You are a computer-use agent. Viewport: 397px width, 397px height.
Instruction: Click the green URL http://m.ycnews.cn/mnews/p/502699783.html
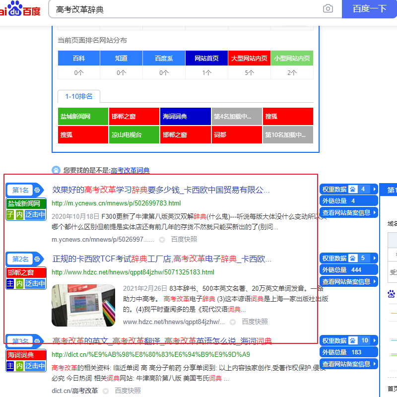tap(116, 203)
